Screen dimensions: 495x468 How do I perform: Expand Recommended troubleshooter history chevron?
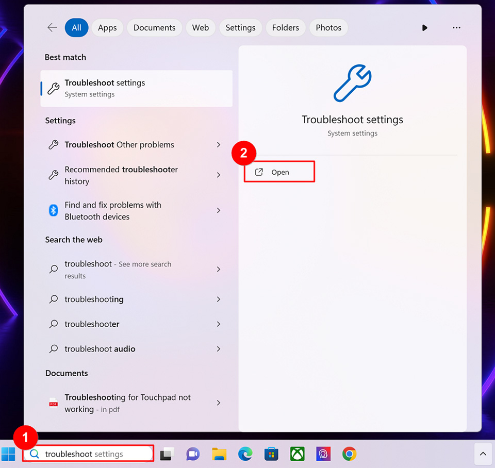(x=219, y=175)
